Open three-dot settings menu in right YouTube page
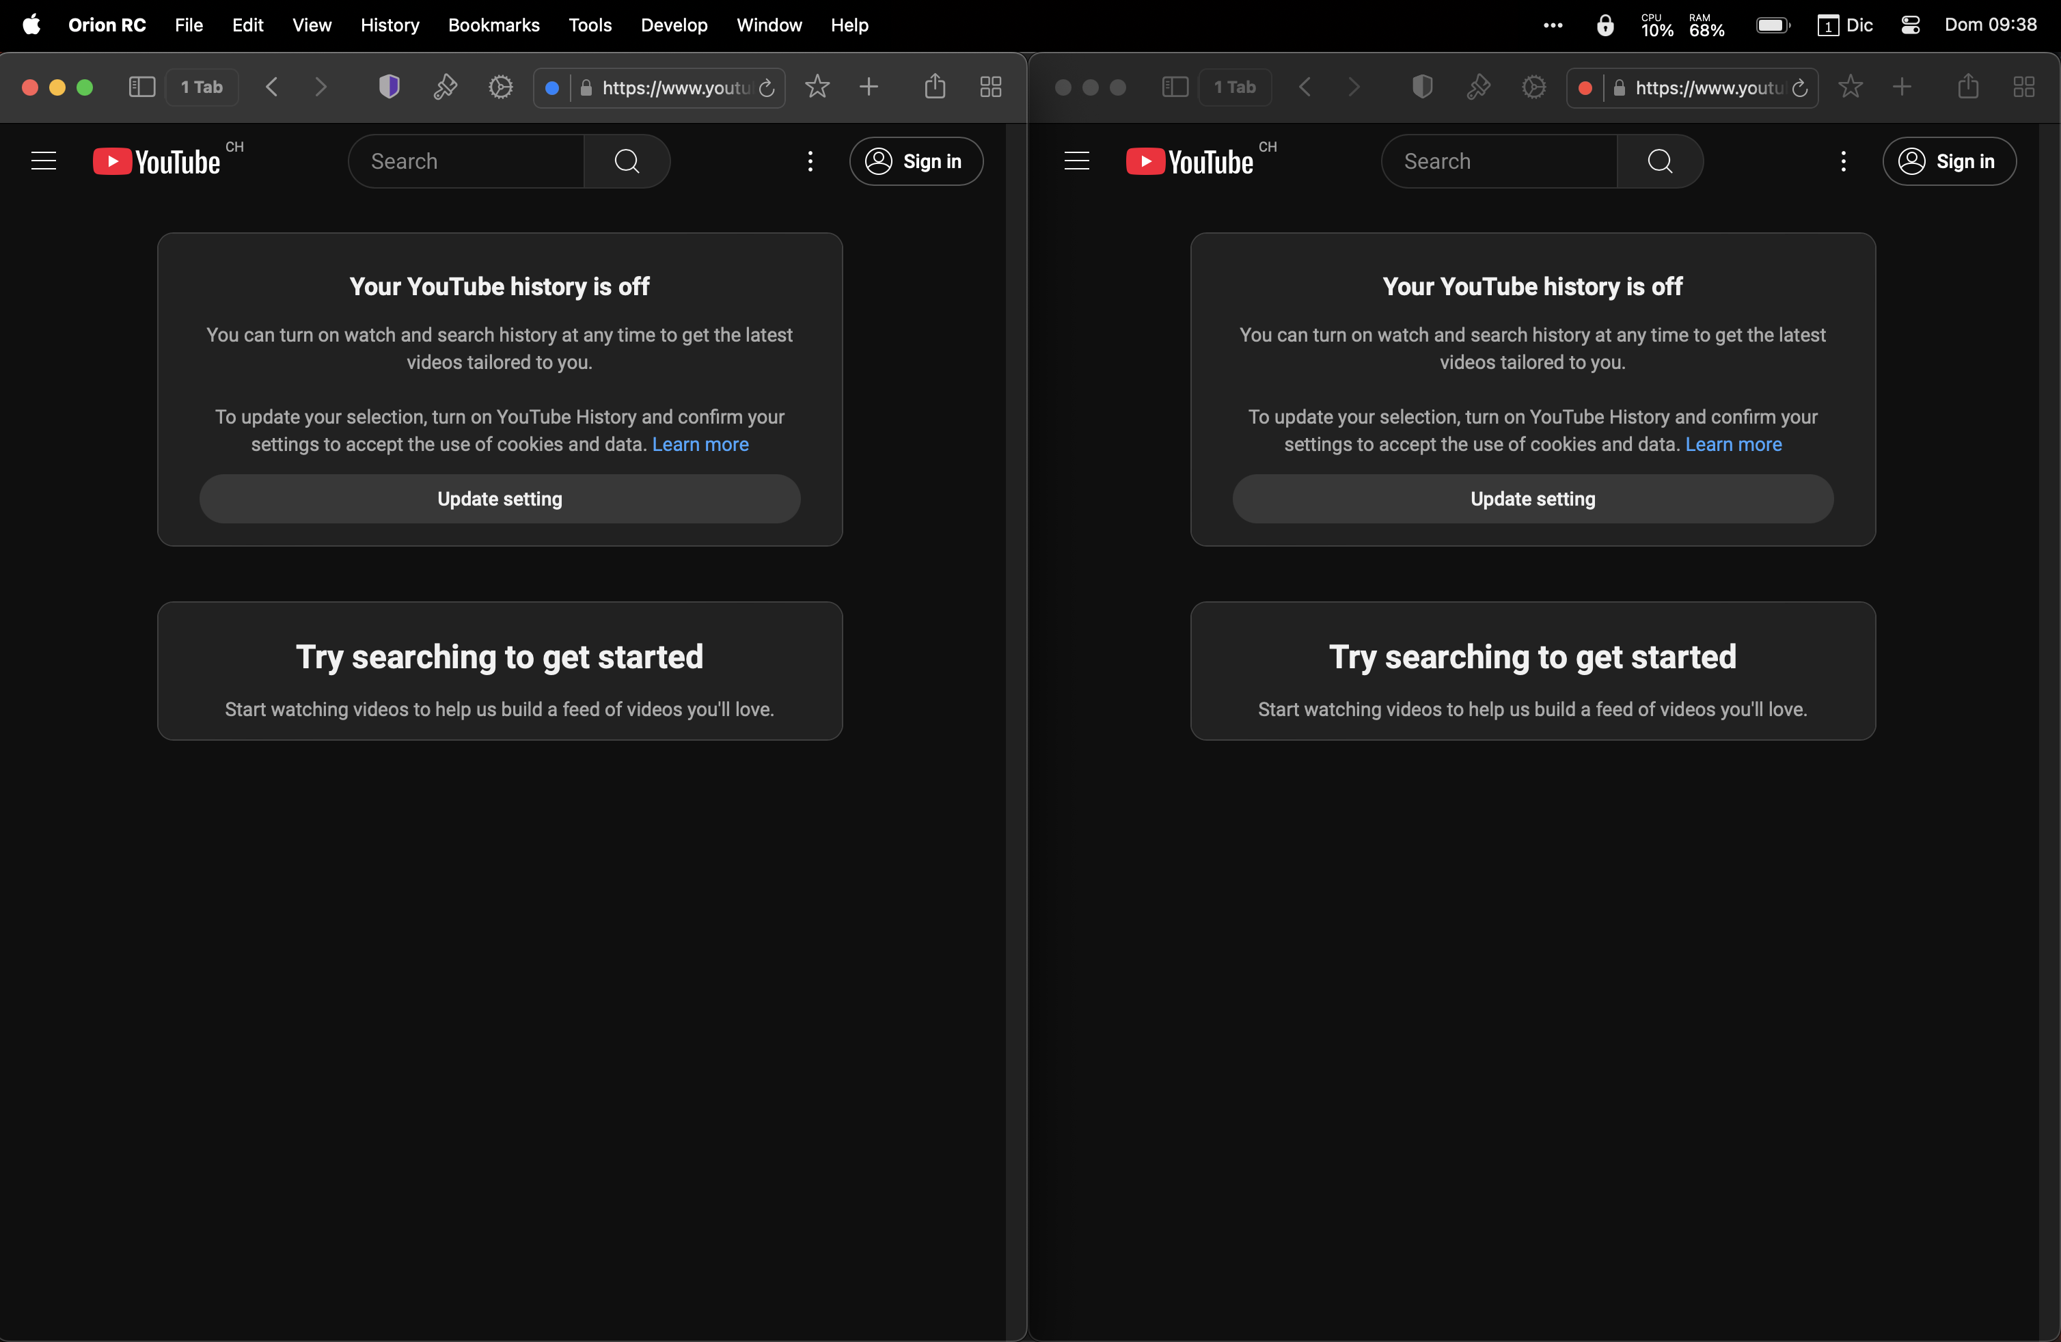The width and height of the screenshot is (2061, 1342). point(1843,161)
